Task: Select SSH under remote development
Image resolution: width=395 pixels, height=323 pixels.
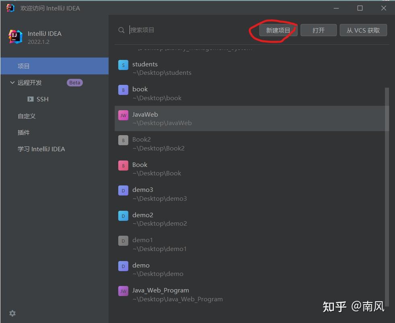Action: pos(43,99)
